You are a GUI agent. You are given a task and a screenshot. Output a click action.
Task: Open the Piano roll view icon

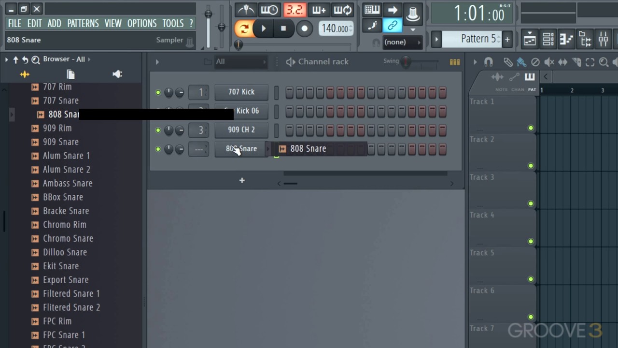tap(566, 39)
